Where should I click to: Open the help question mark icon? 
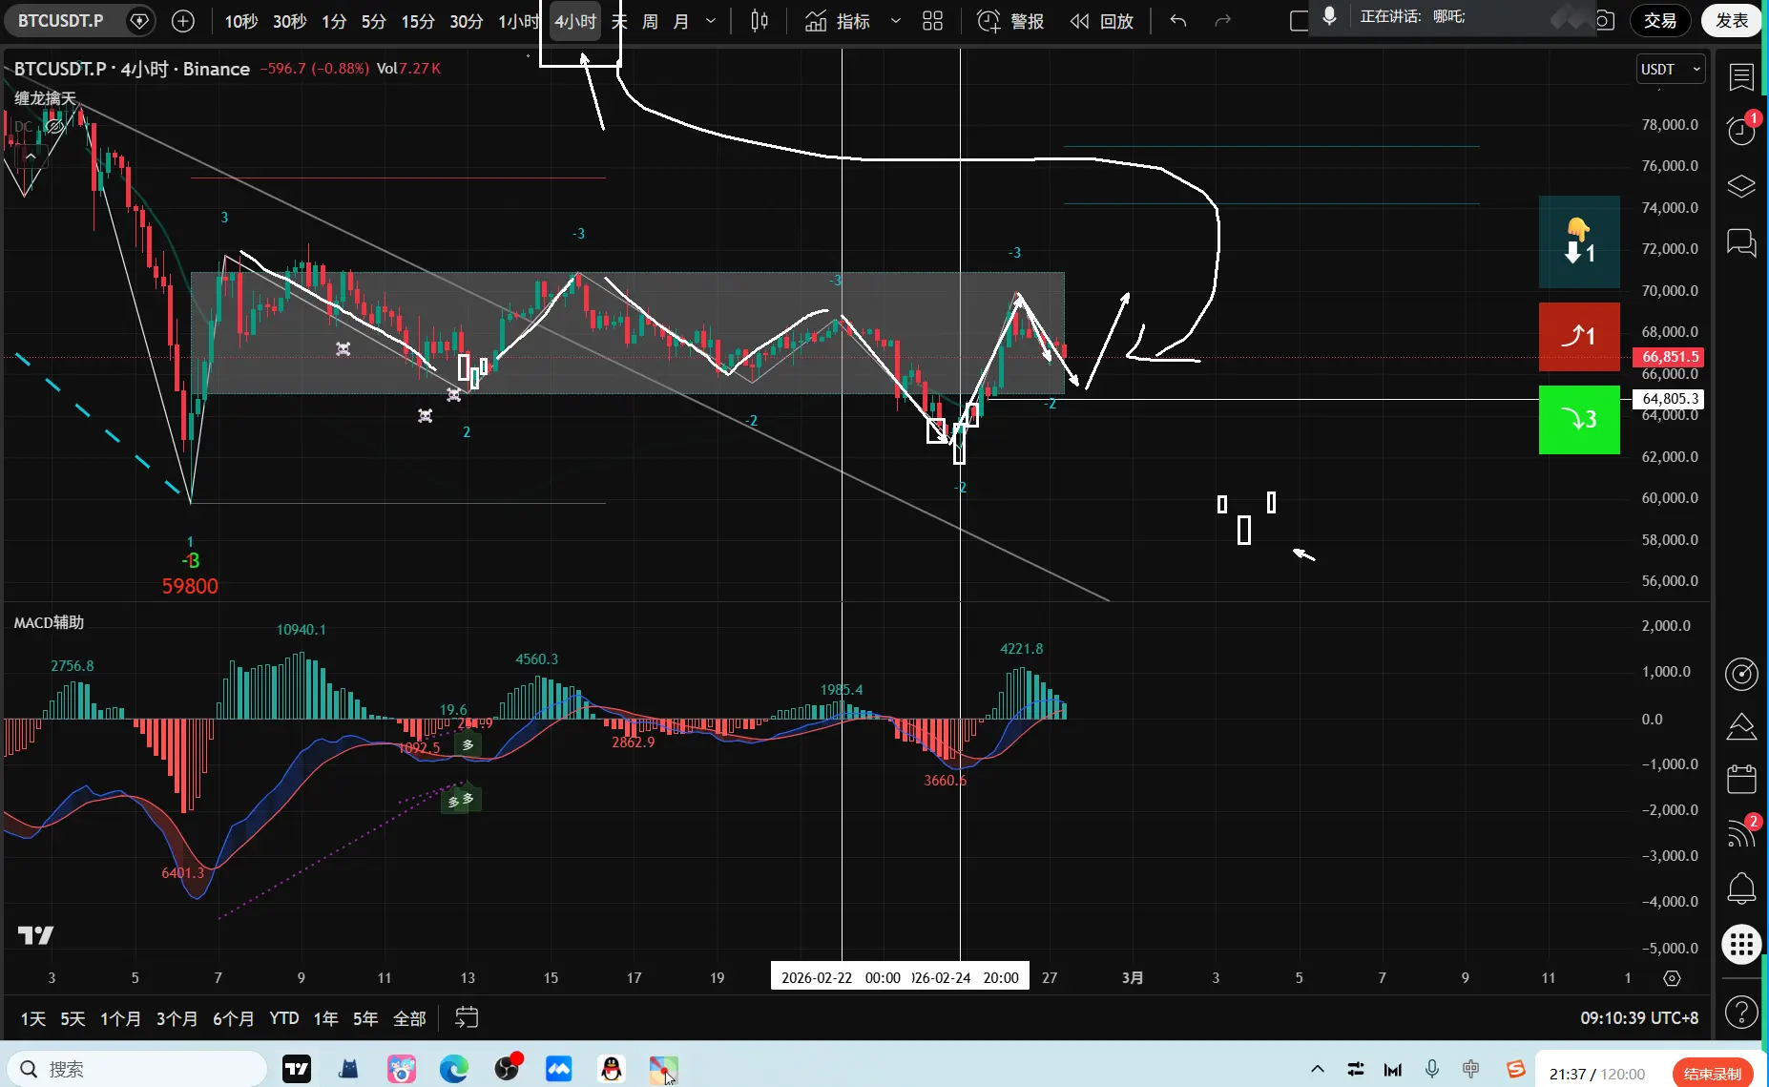coord(1741,1012)
